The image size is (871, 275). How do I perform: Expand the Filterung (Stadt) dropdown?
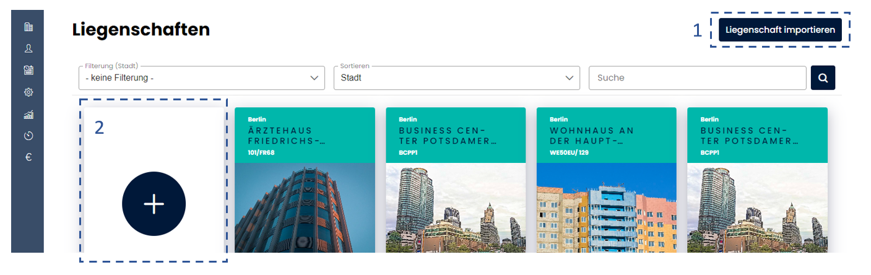point(201,78)
